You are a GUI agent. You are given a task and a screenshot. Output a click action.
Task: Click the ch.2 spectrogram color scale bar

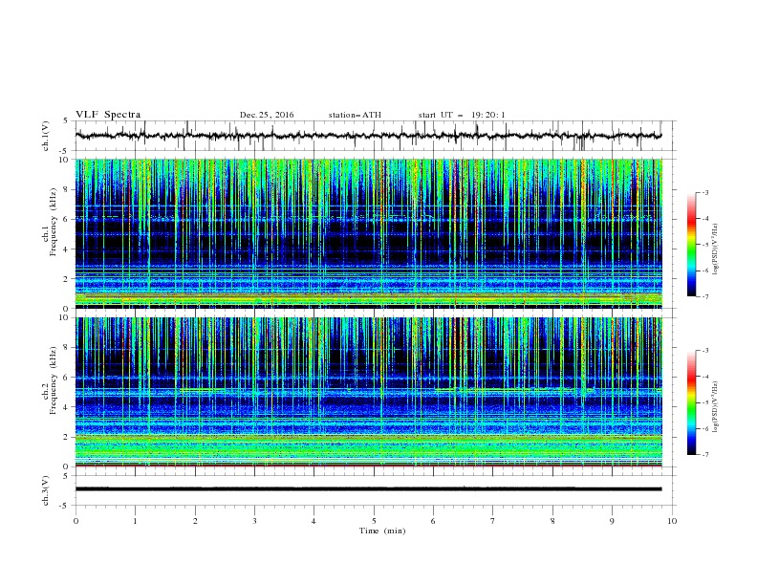[691, 402]
